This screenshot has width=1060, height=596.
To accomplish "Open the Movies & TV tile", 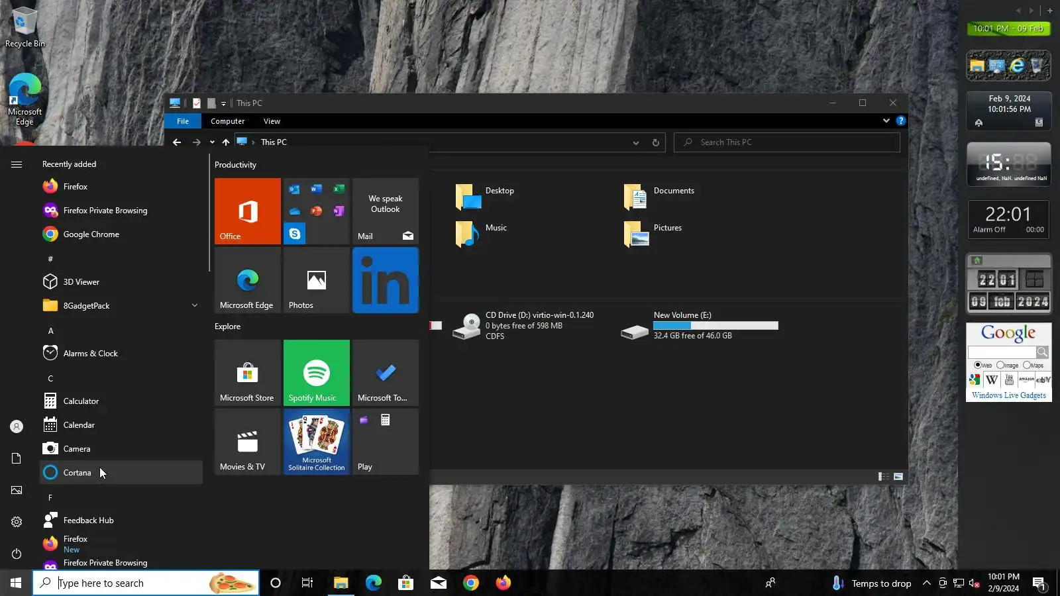I will pos(248,442).
